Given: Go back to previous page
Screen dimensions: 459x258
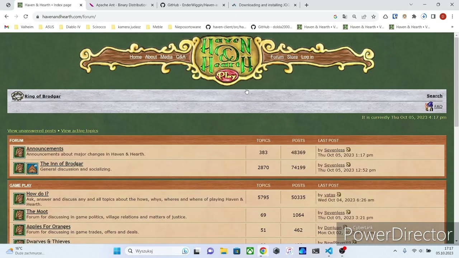Looking at the screenshot, I should pyautogui.click(x=6, y=16).
